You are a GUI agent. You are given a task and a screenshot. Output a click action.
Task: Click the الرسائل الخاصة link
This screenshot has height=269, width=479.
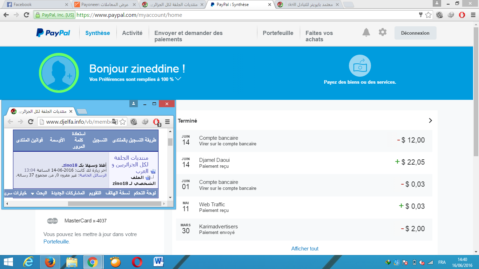click(93, 175)
